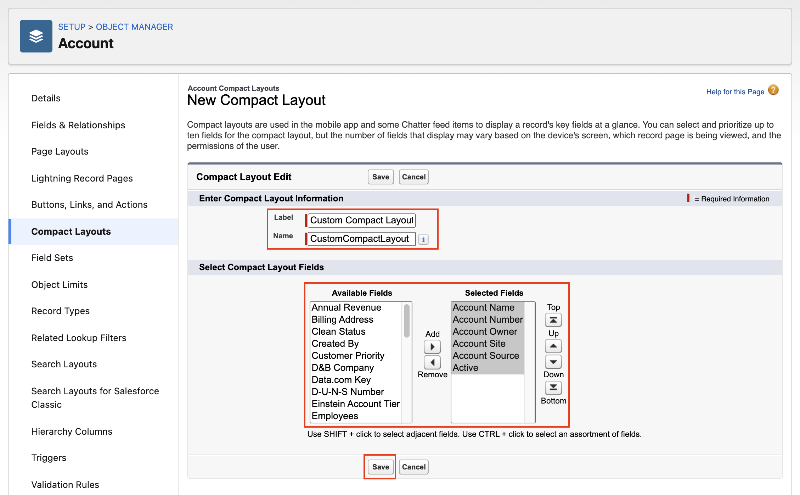Select Account Owner in Selected Fields

(x=485, y=332)
